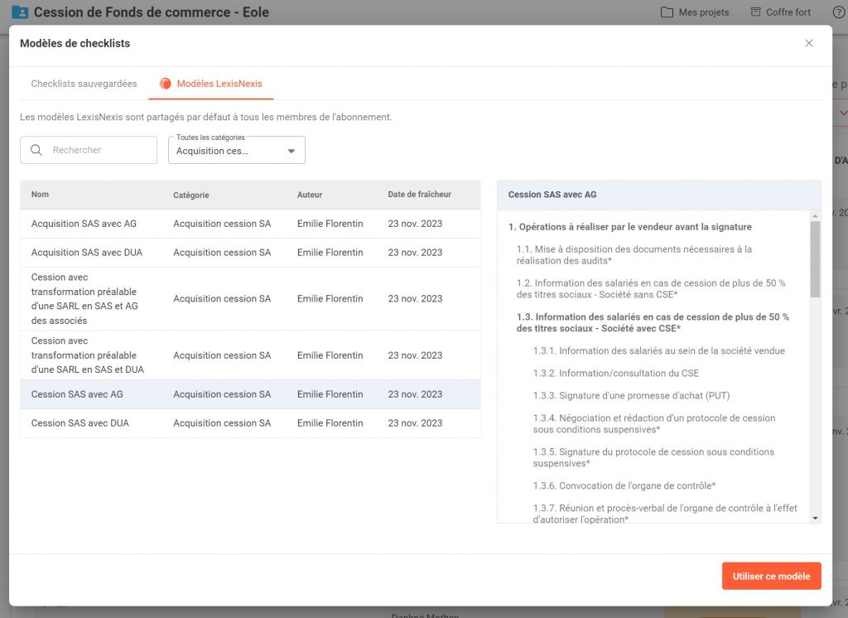
Task: Close the Modèles de checklists dialog
Action: pyautogui.click(x=808, y=43)
